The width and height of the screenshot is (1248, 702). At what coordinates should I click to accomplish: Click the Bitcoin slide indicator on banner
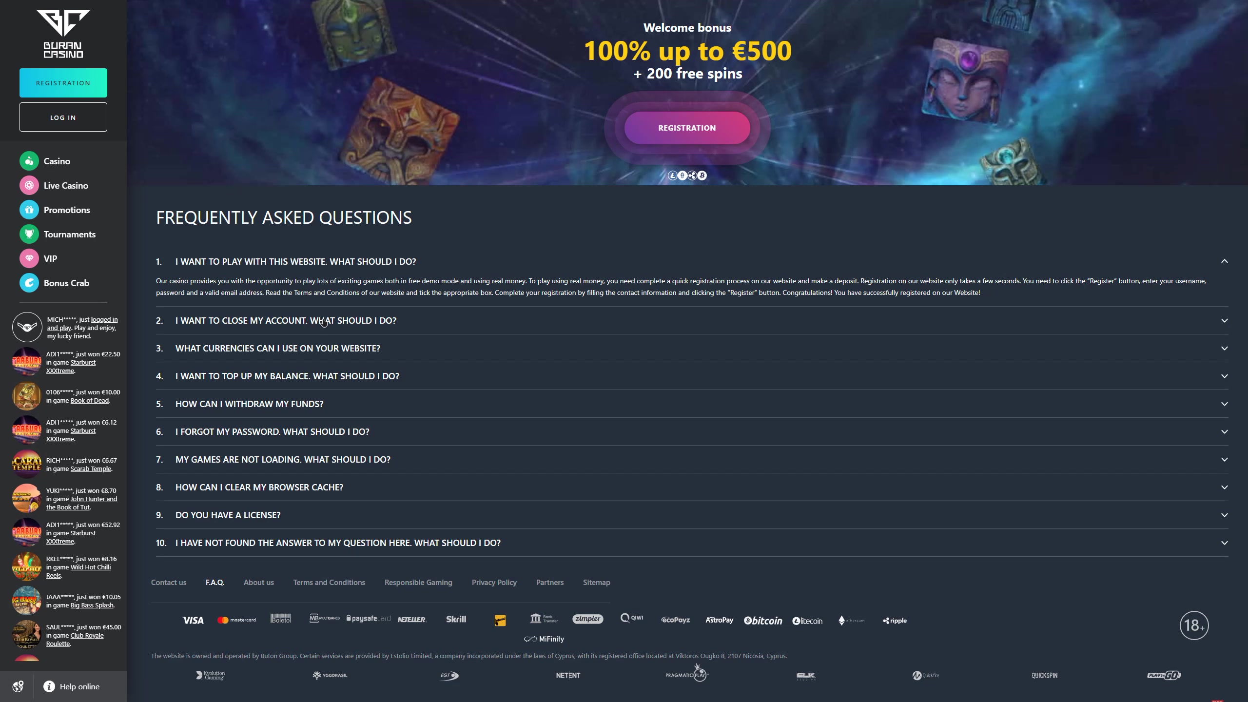702,175
